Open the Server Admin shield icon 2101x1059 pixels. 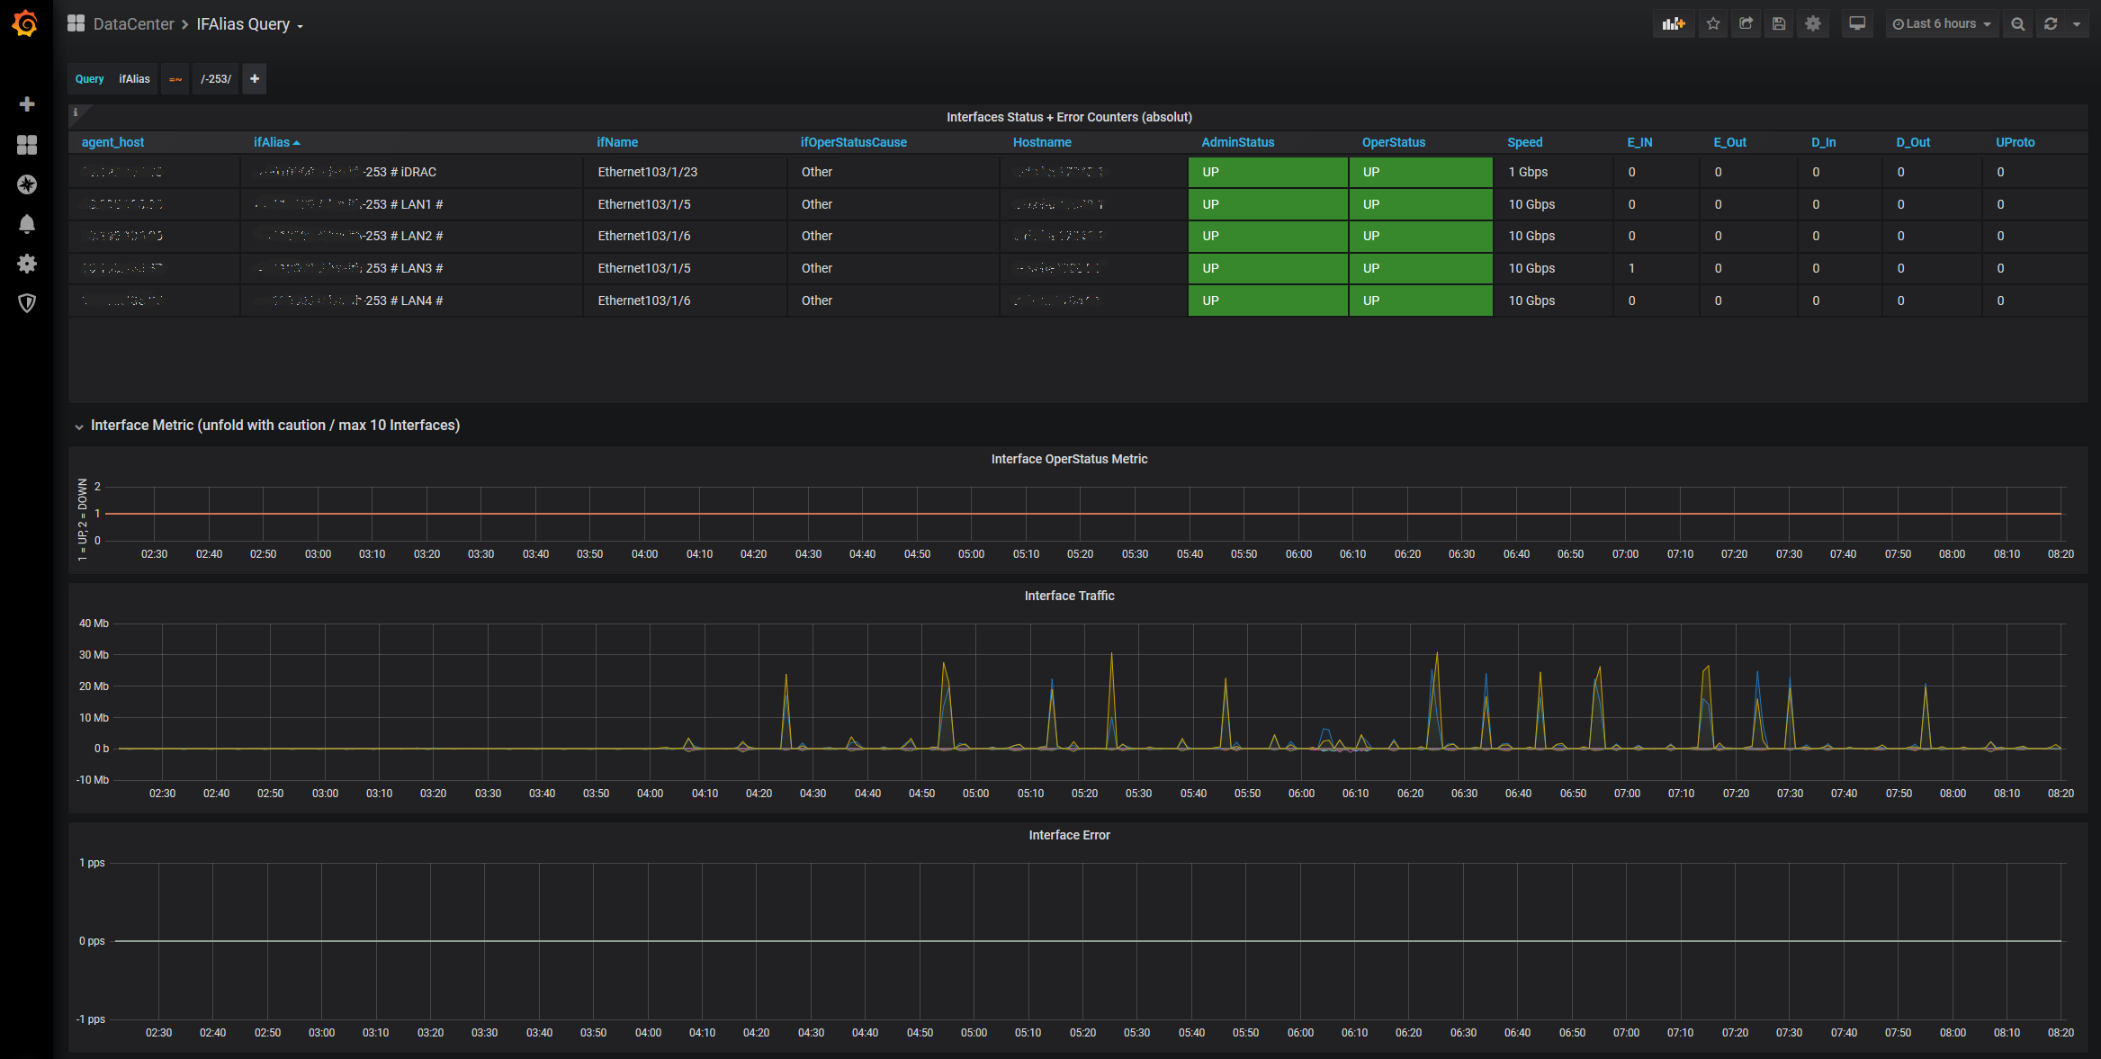(x=27, y=303)
